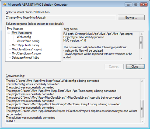The image size is (150, 129).
Task: Click the Browse... button
Action: 131,17
